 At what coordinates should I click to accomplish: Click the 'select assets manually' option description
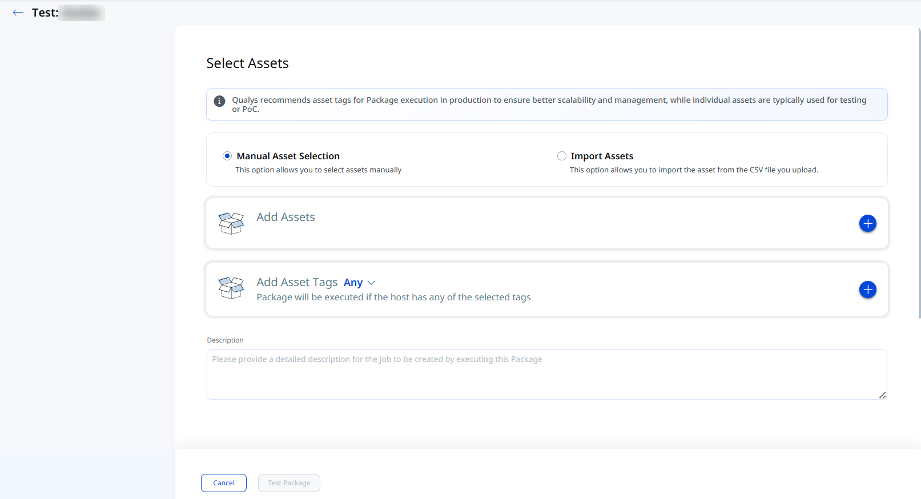[x=319, y=170]
